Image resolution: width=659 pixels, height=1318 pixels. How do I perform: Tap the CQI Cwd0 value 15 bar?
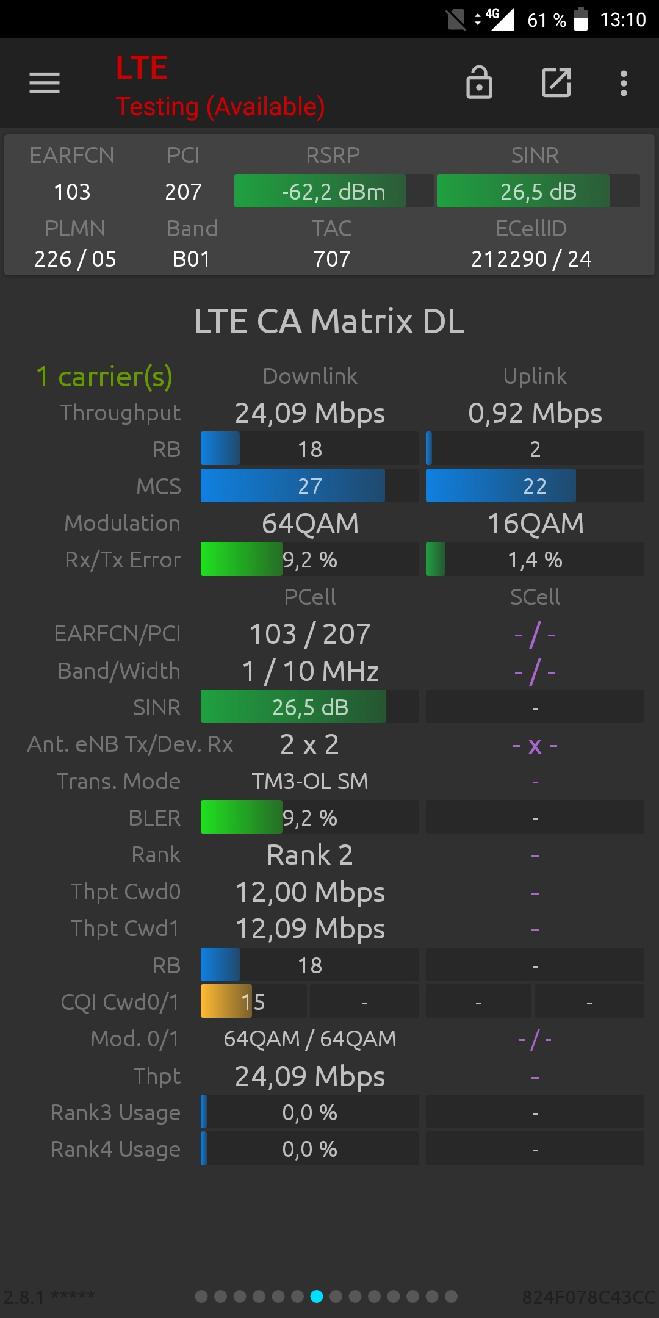point(253,1002)
